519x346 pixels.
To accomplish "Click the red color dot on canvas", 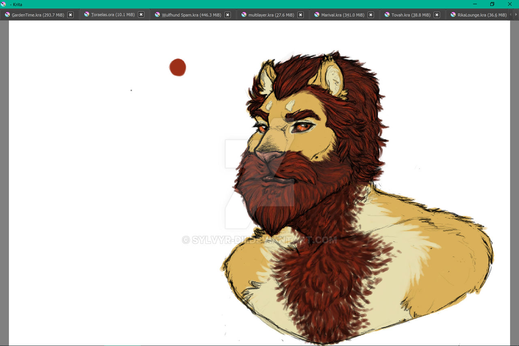I will click(x=178, y=67).
